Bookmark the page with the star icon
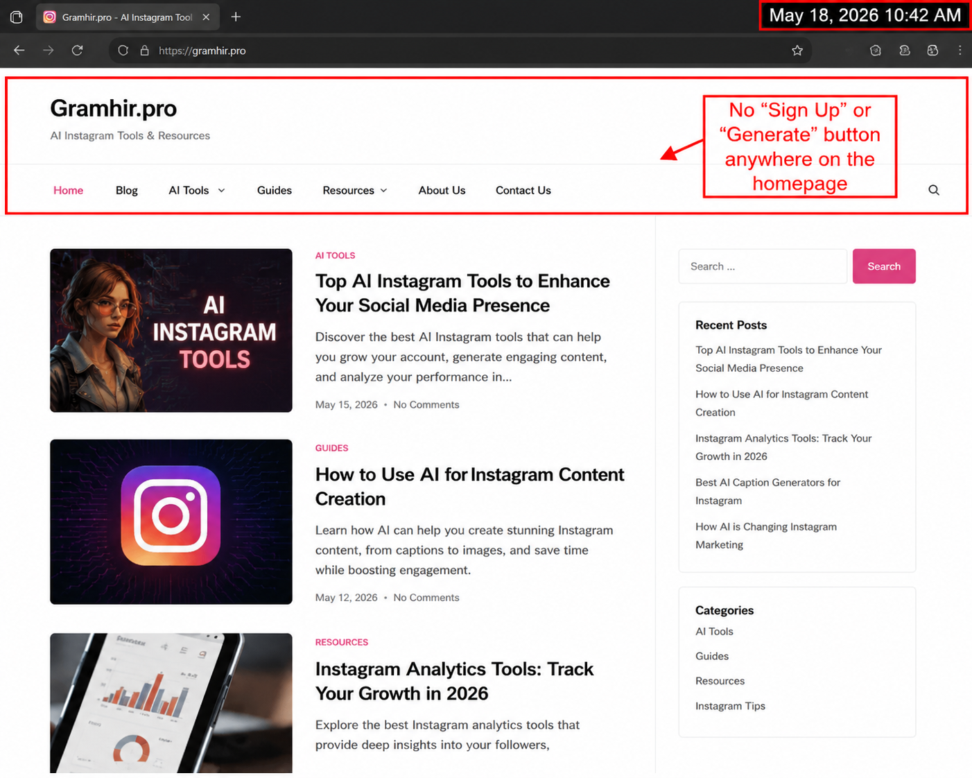 (797, 50)
